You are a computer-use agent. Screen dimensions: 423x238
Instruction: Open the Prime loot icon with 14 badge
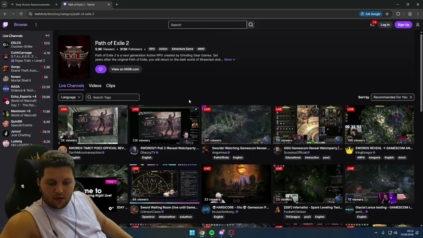372,25
